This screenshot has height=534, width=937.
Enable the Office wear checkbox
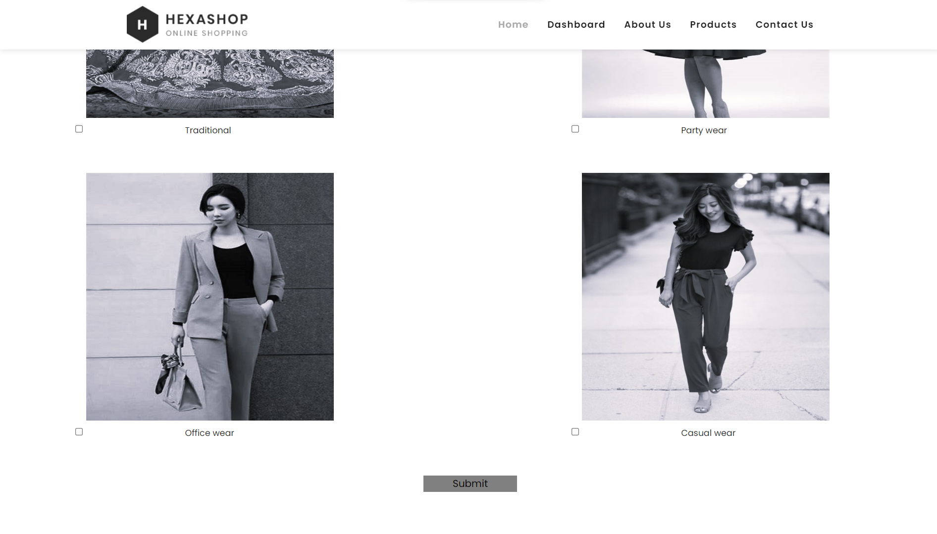79,431
